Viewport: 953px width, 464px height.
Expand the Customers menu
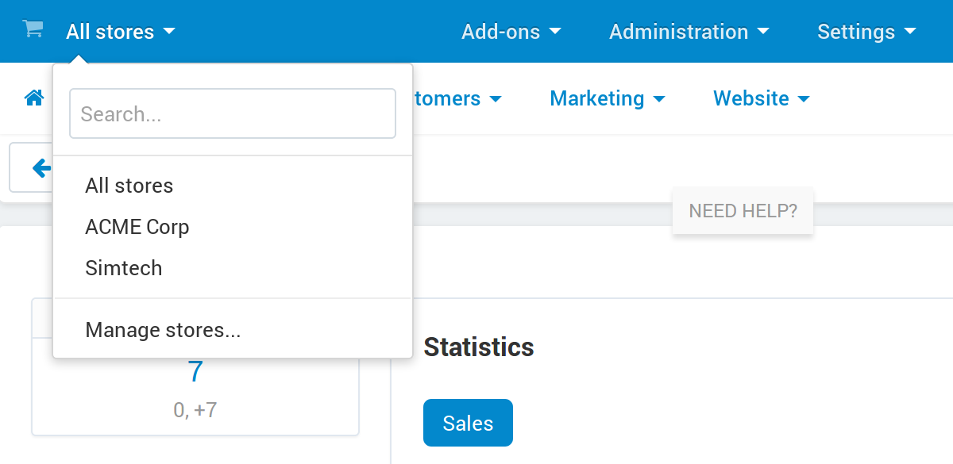tap(457, 98)
